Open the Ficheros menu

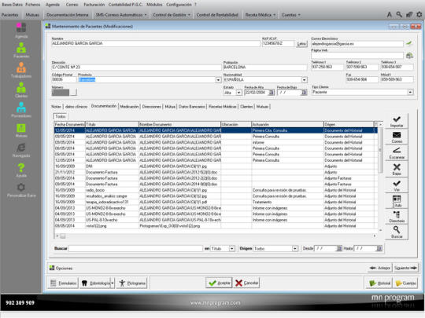point(33,5)
